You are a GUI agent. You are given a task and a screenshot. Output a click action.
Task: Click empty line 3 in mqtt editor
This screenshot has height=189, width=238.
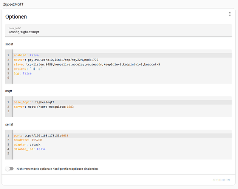point(113,112)
